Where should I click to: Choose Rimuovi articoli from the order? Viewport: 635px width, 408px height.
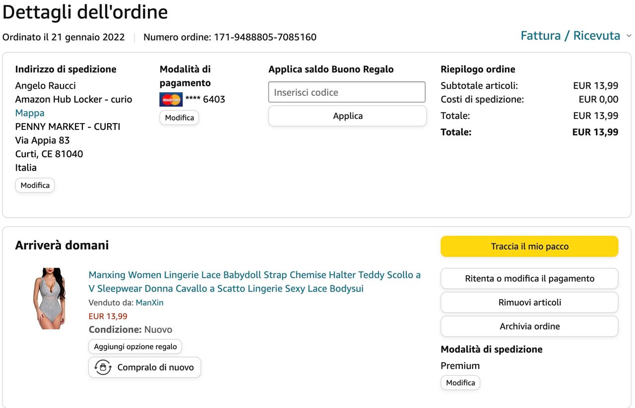[x=529, y=302]
